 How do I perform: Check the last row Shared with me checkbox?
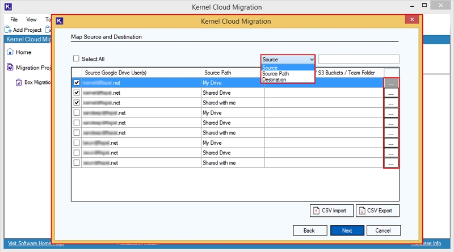(77, 162)
